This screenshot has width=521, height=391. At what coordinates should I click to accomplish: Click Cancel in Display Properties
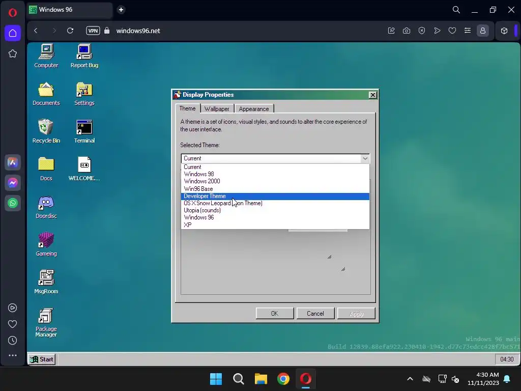click(x=315, y=314)
